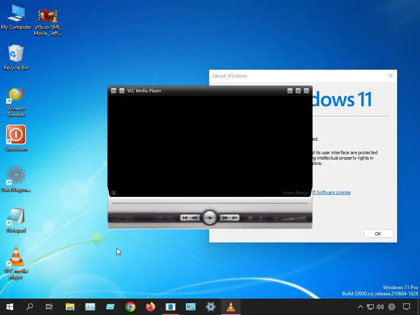Launch Firefox from the taskbar
Screen dimensions: 420x315
[150, 307]
